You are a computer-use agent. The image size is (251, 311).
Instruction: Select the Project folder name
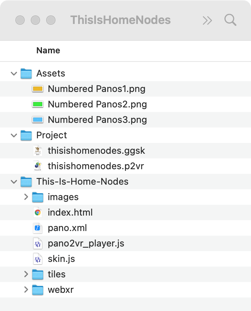[52, 136]
